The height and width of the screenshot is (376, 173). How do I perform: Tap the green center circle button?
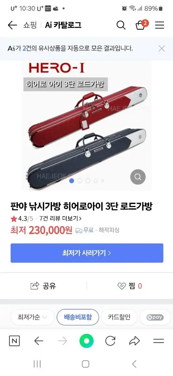click(87, 341)
